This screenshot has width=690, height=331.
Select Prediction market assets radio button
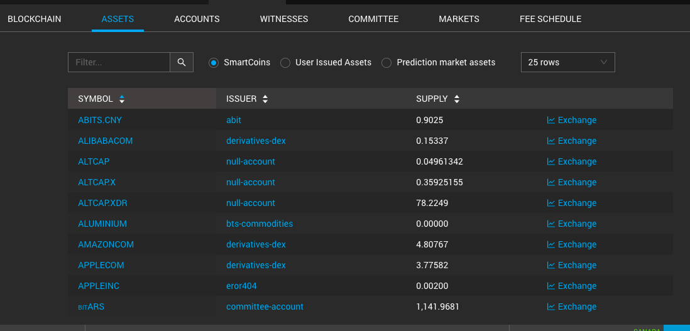click(x=386, y=63)
